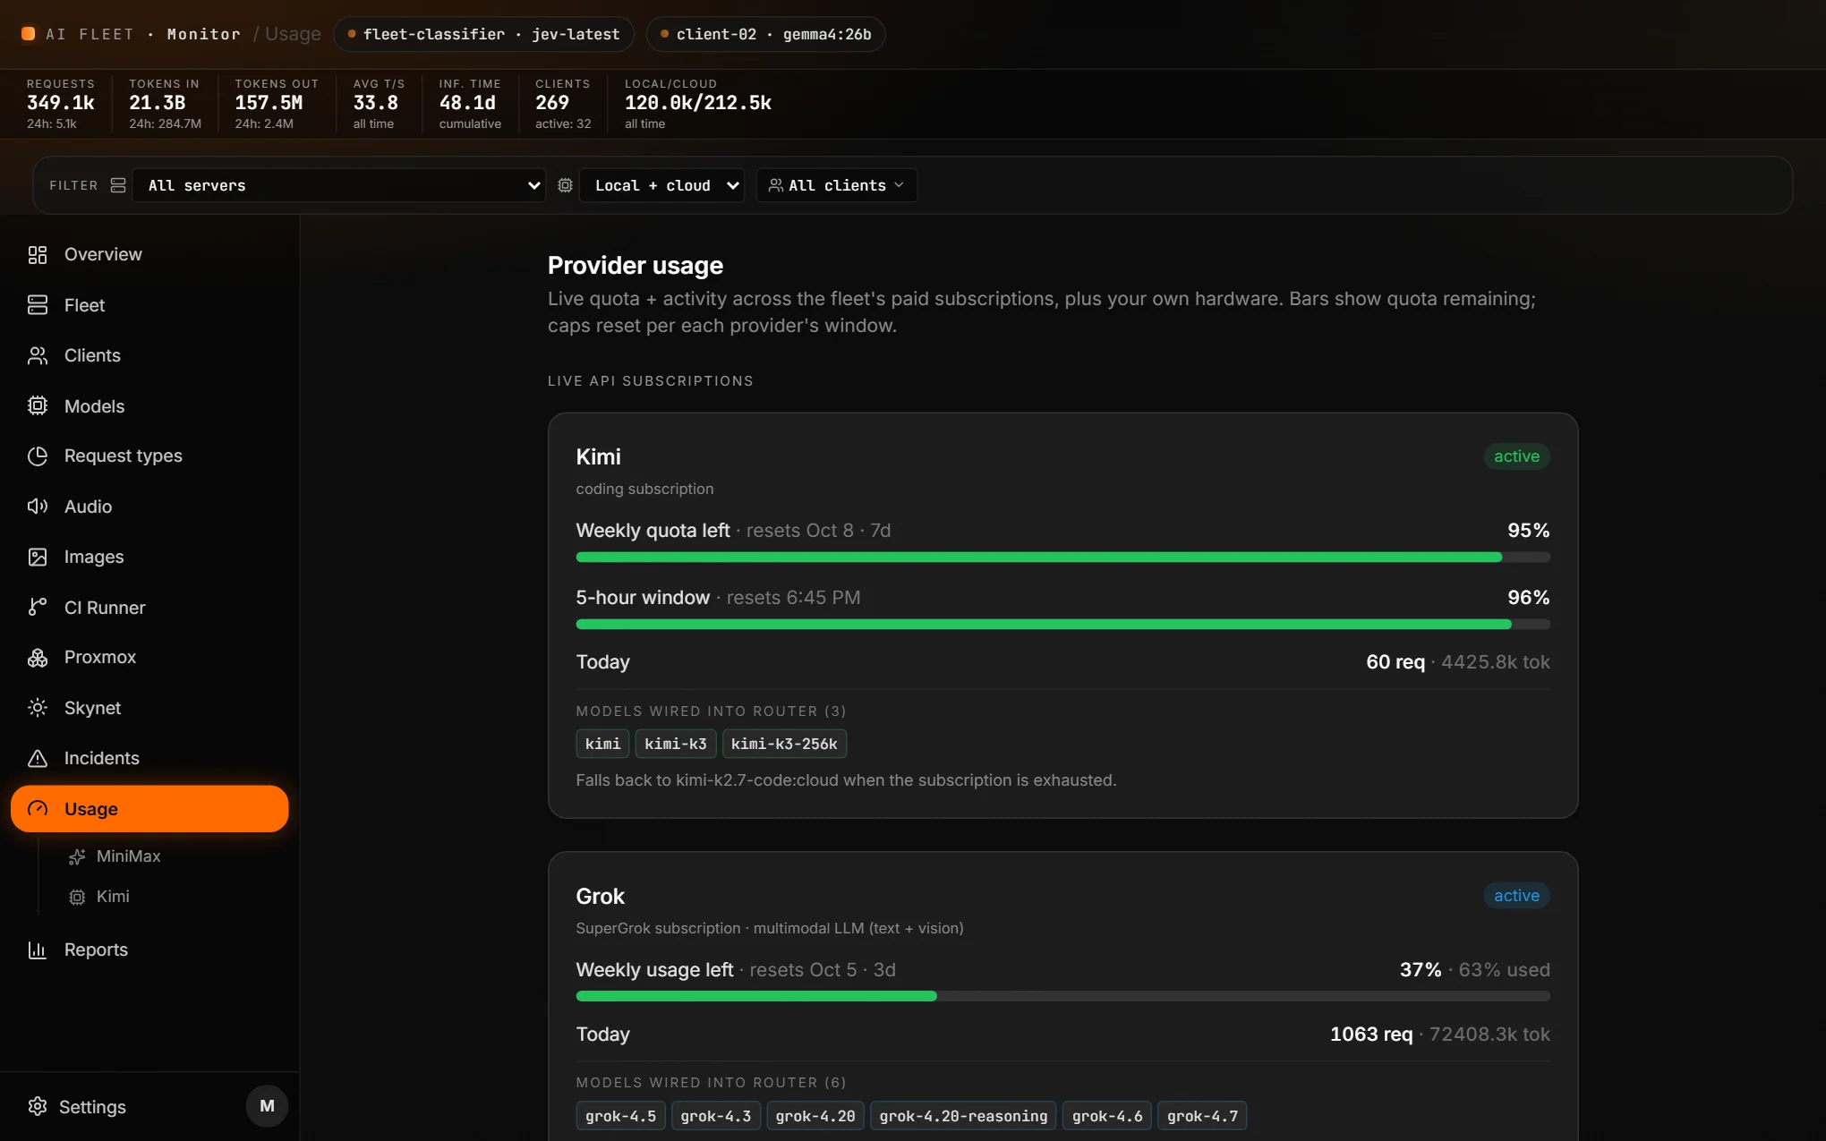Open the Local + cloud dropdown
The width and height of the screenshot is (1826, 1141).
click(661, 185)
